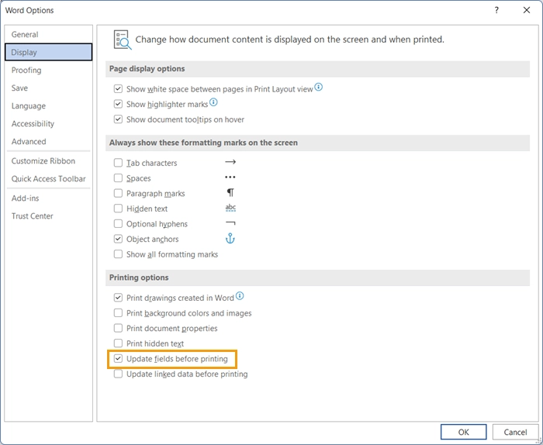Viewport: 543px width, 445px height.
Task: Open the Language options category
Action: click(48, 106)
